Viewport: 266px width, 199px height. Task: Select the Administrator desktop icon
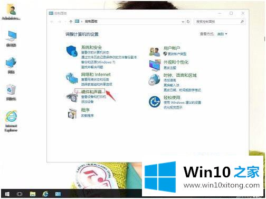tap(11, 12)
